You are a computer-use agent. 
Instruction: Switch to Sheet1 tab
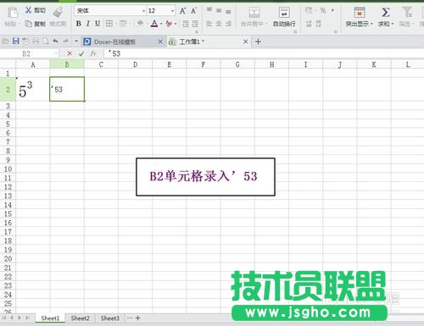click(50, 318)
